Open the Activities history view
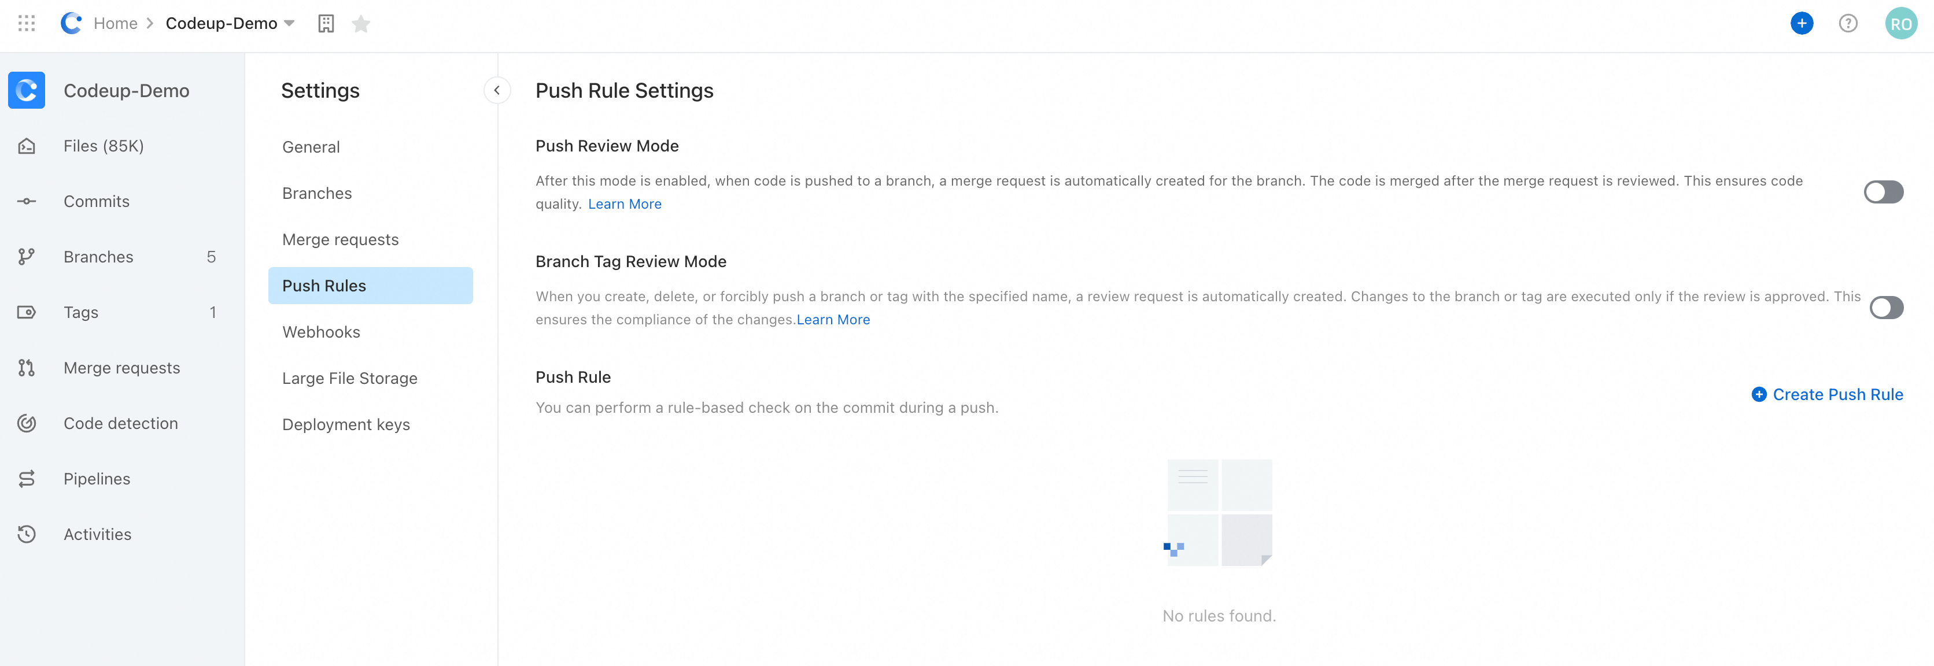The image size is (1934, 666). pos(97,535)
